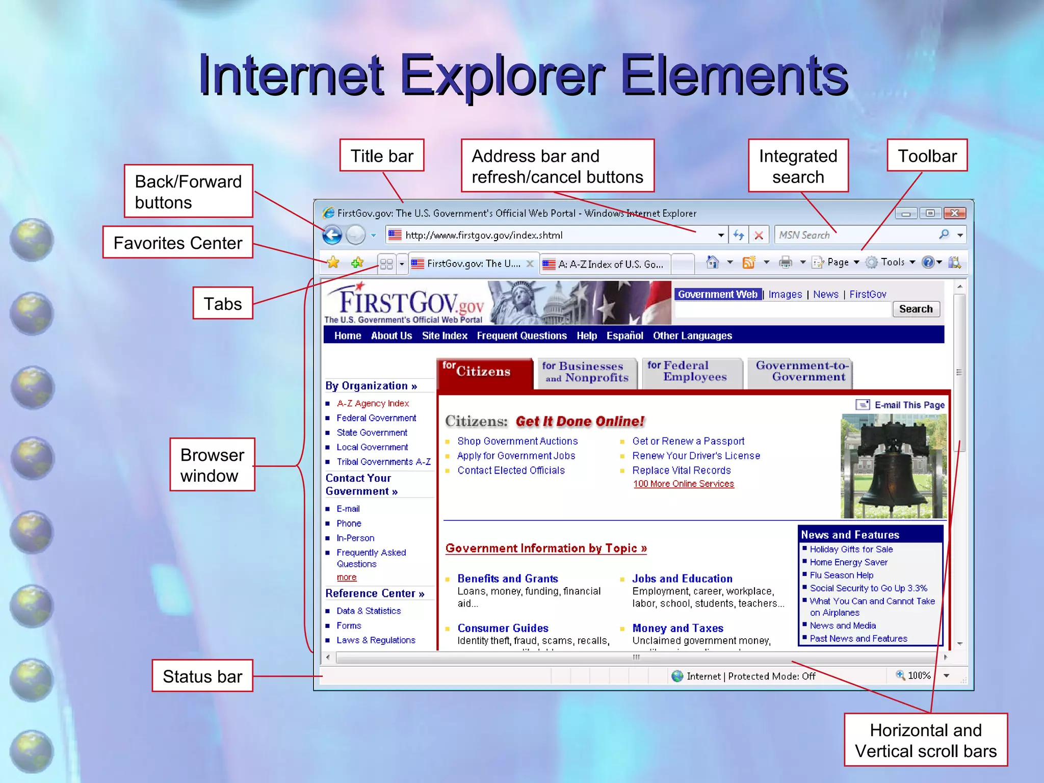Click the vertical scrollbar down arrow
Viewport: 1044px width, 783px height.
tap(960, 644)
